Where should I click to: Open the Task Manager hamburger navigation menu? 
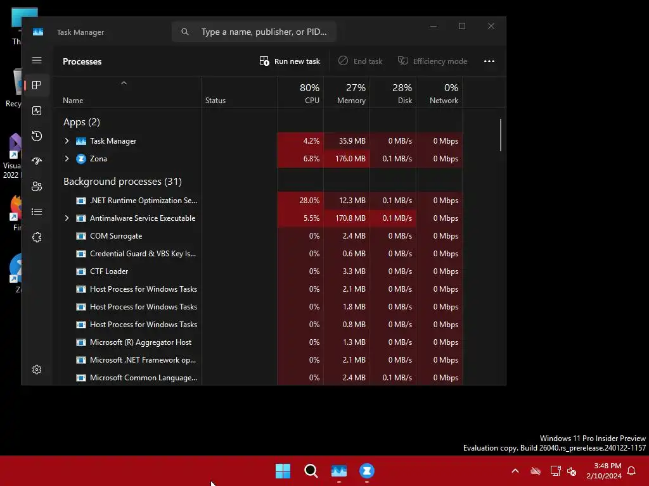(37, 60)
